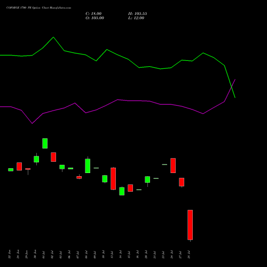The width and height of the screenshot is (267, 267).
Task: Click the low value L: 12.00
Action: [136, 18]
